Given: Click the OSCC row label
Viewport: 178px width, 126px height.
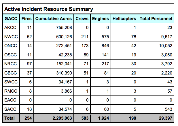Looking at the screenshot, I should point(11,55).
